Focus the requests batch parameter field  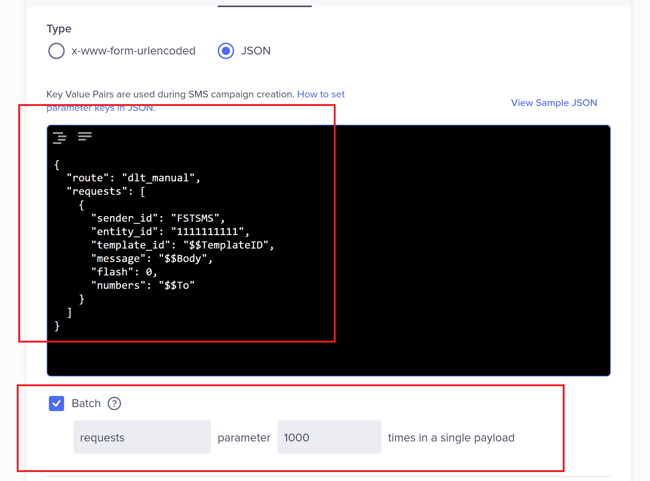point(142,437)
